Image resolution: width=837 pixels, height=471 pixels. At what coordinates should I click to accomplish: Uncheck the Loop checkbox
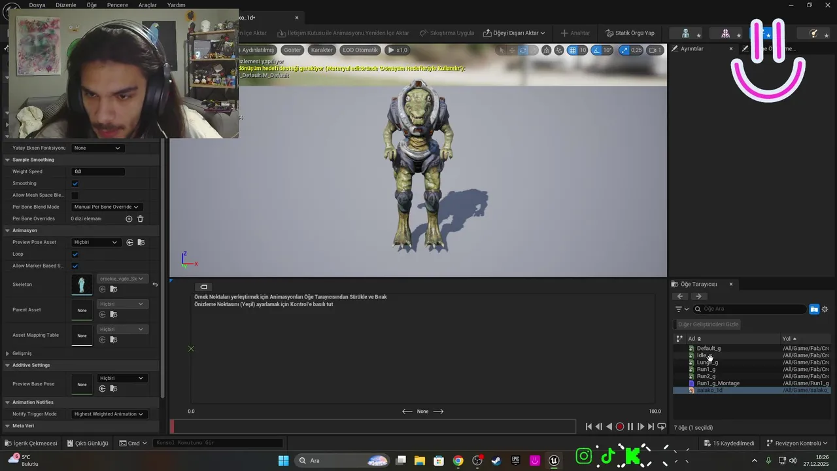point(75,254)
